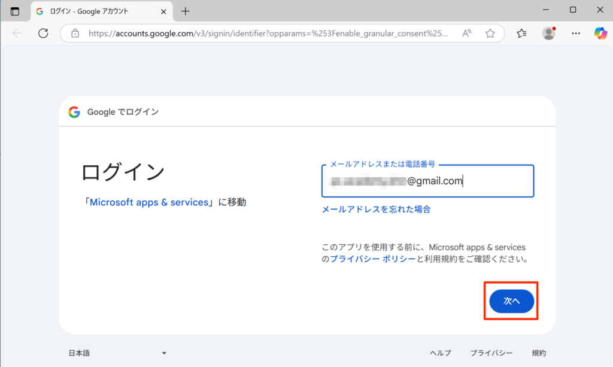Open the browser profile avatar
The height and width of the screenshot is (367, 613).
point(549,33)
